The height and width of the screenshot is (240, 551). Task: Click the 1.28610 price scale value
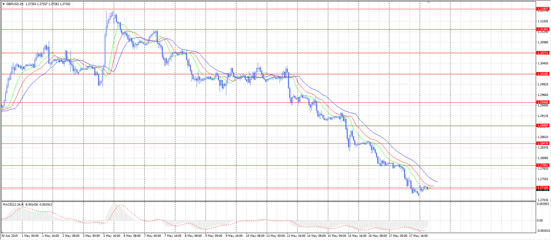pyautogui.click(x=542, y=137)
